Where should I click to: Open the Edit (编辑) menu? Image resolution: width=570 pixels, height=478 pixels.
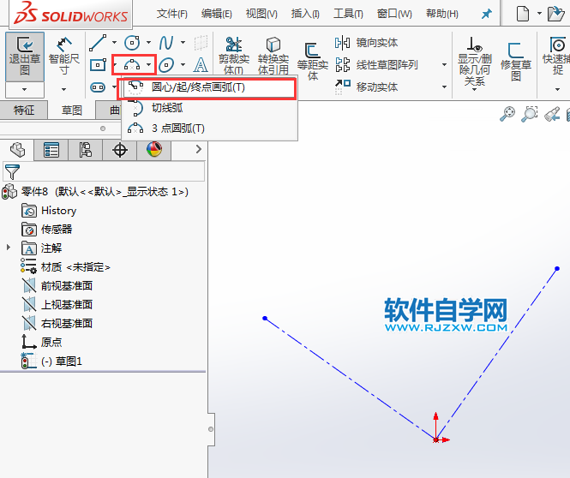[217, 15]
